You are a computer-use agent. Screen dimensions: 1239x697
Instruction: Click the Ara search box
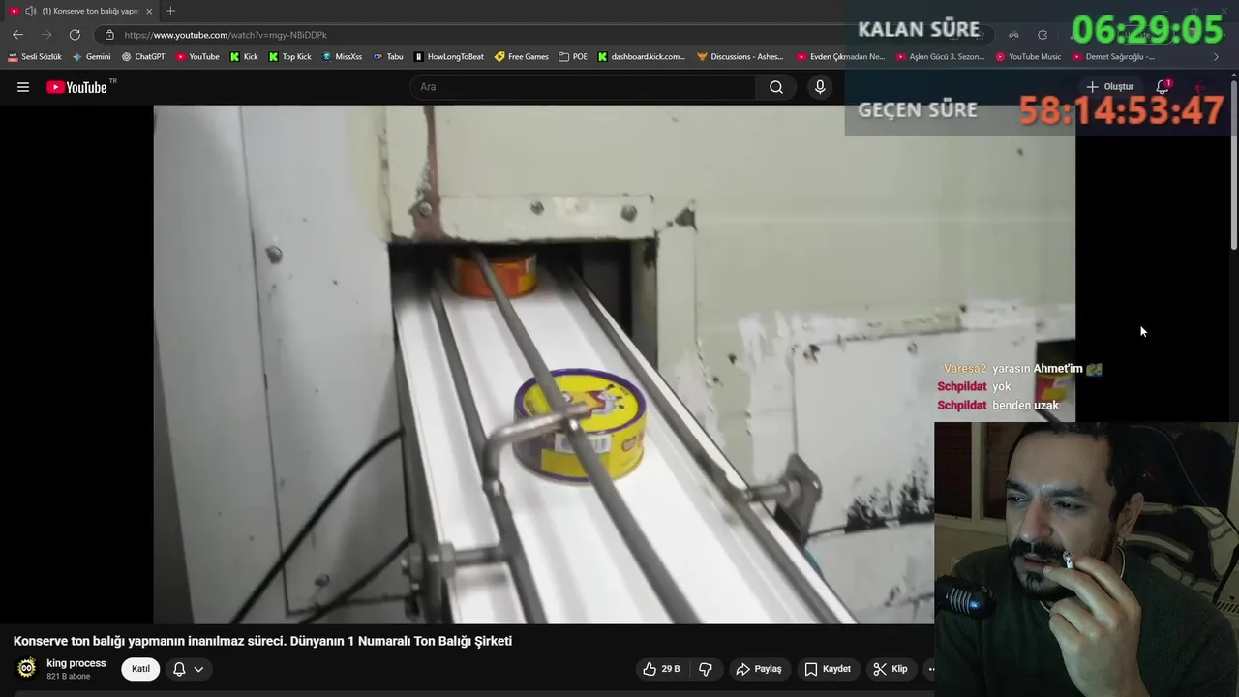coord(583,87)
